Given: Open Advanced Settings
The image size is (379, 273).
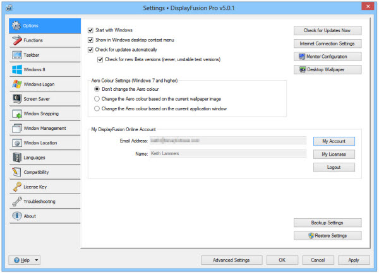Looking at the screenshot, I should point(232,260).
